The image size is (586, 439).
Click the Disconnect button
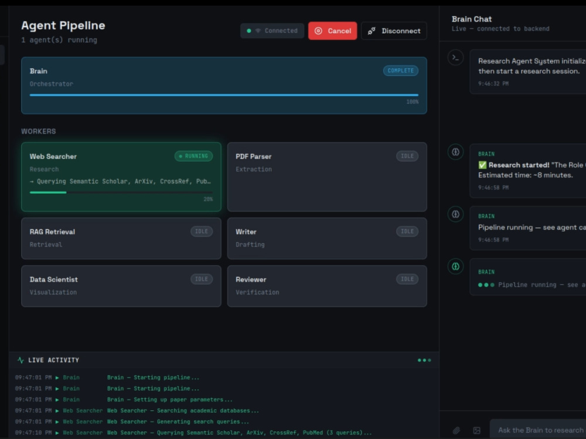tap(394, 31)
